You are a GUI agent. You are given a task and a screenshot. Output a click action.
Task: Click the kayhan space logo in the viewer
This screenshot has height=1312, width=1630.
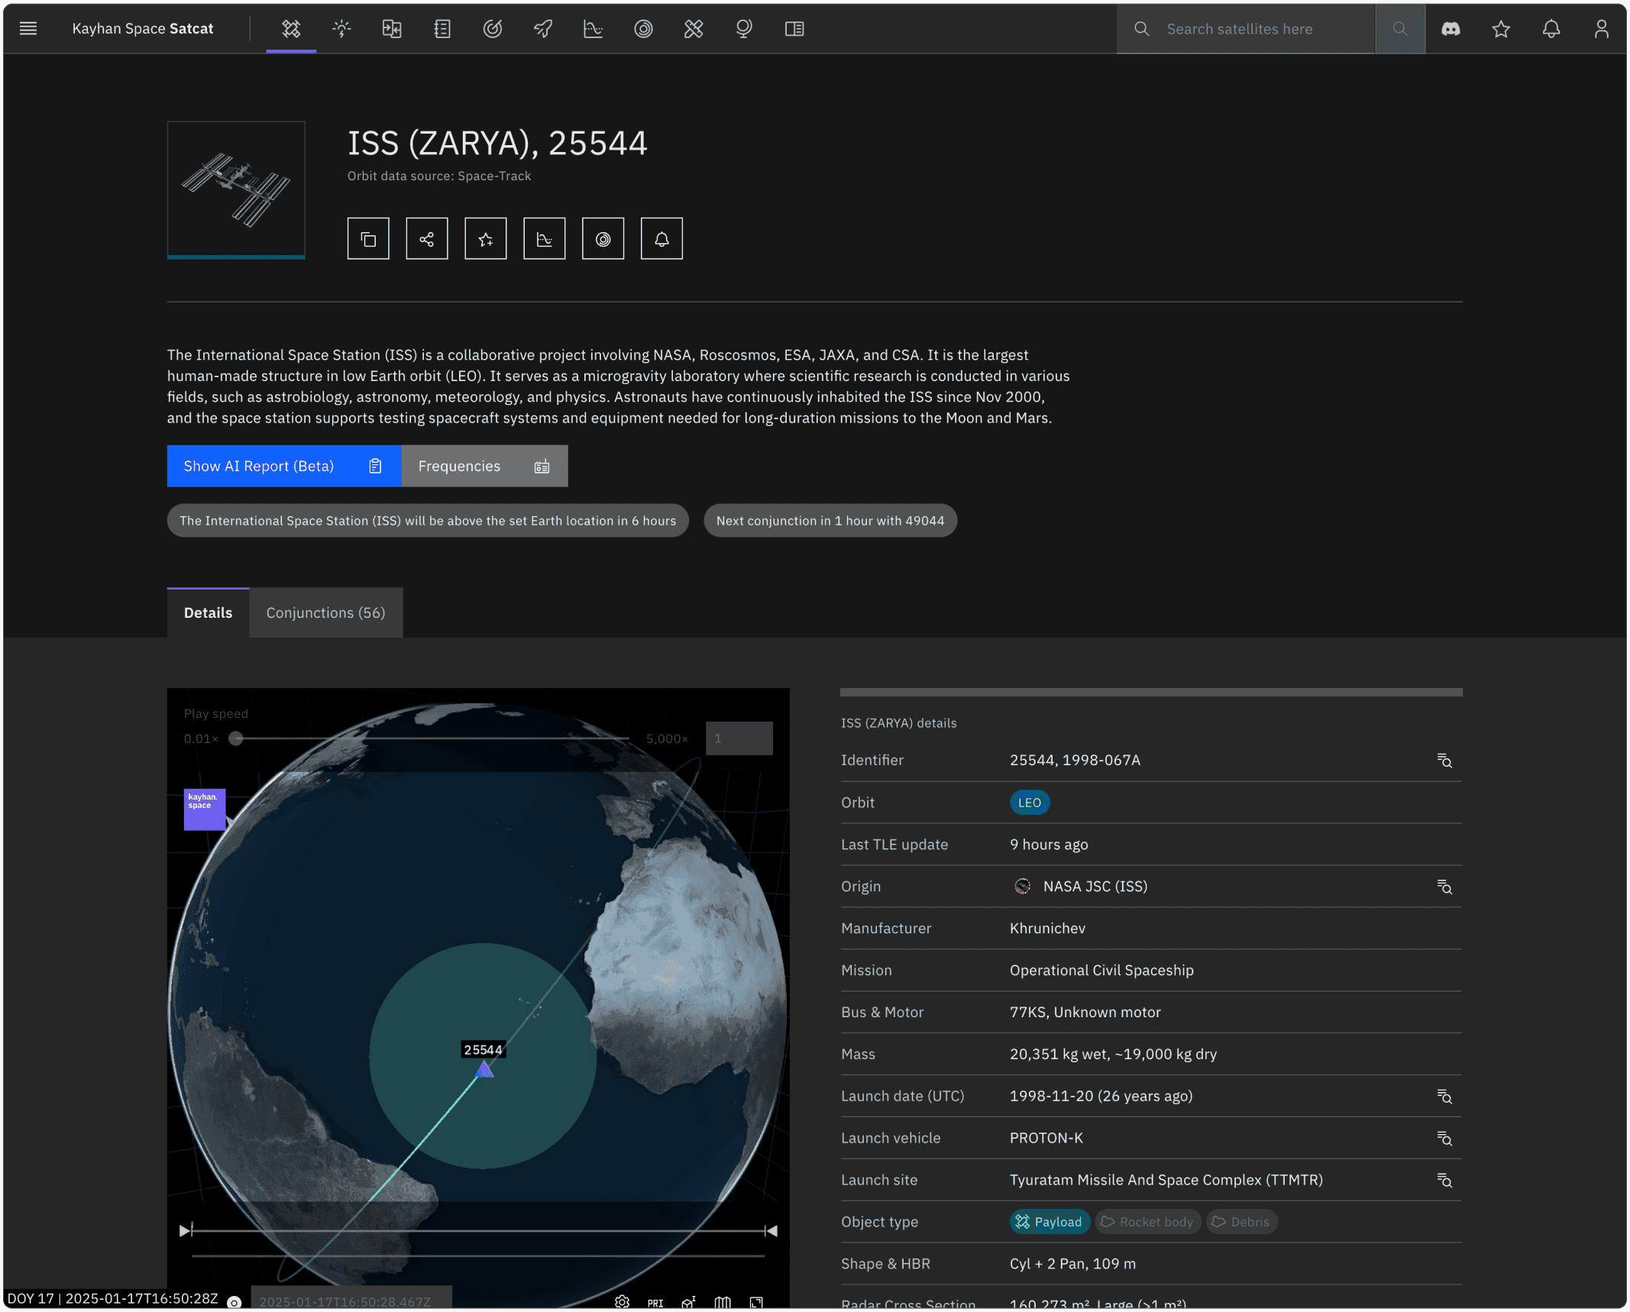205,809
